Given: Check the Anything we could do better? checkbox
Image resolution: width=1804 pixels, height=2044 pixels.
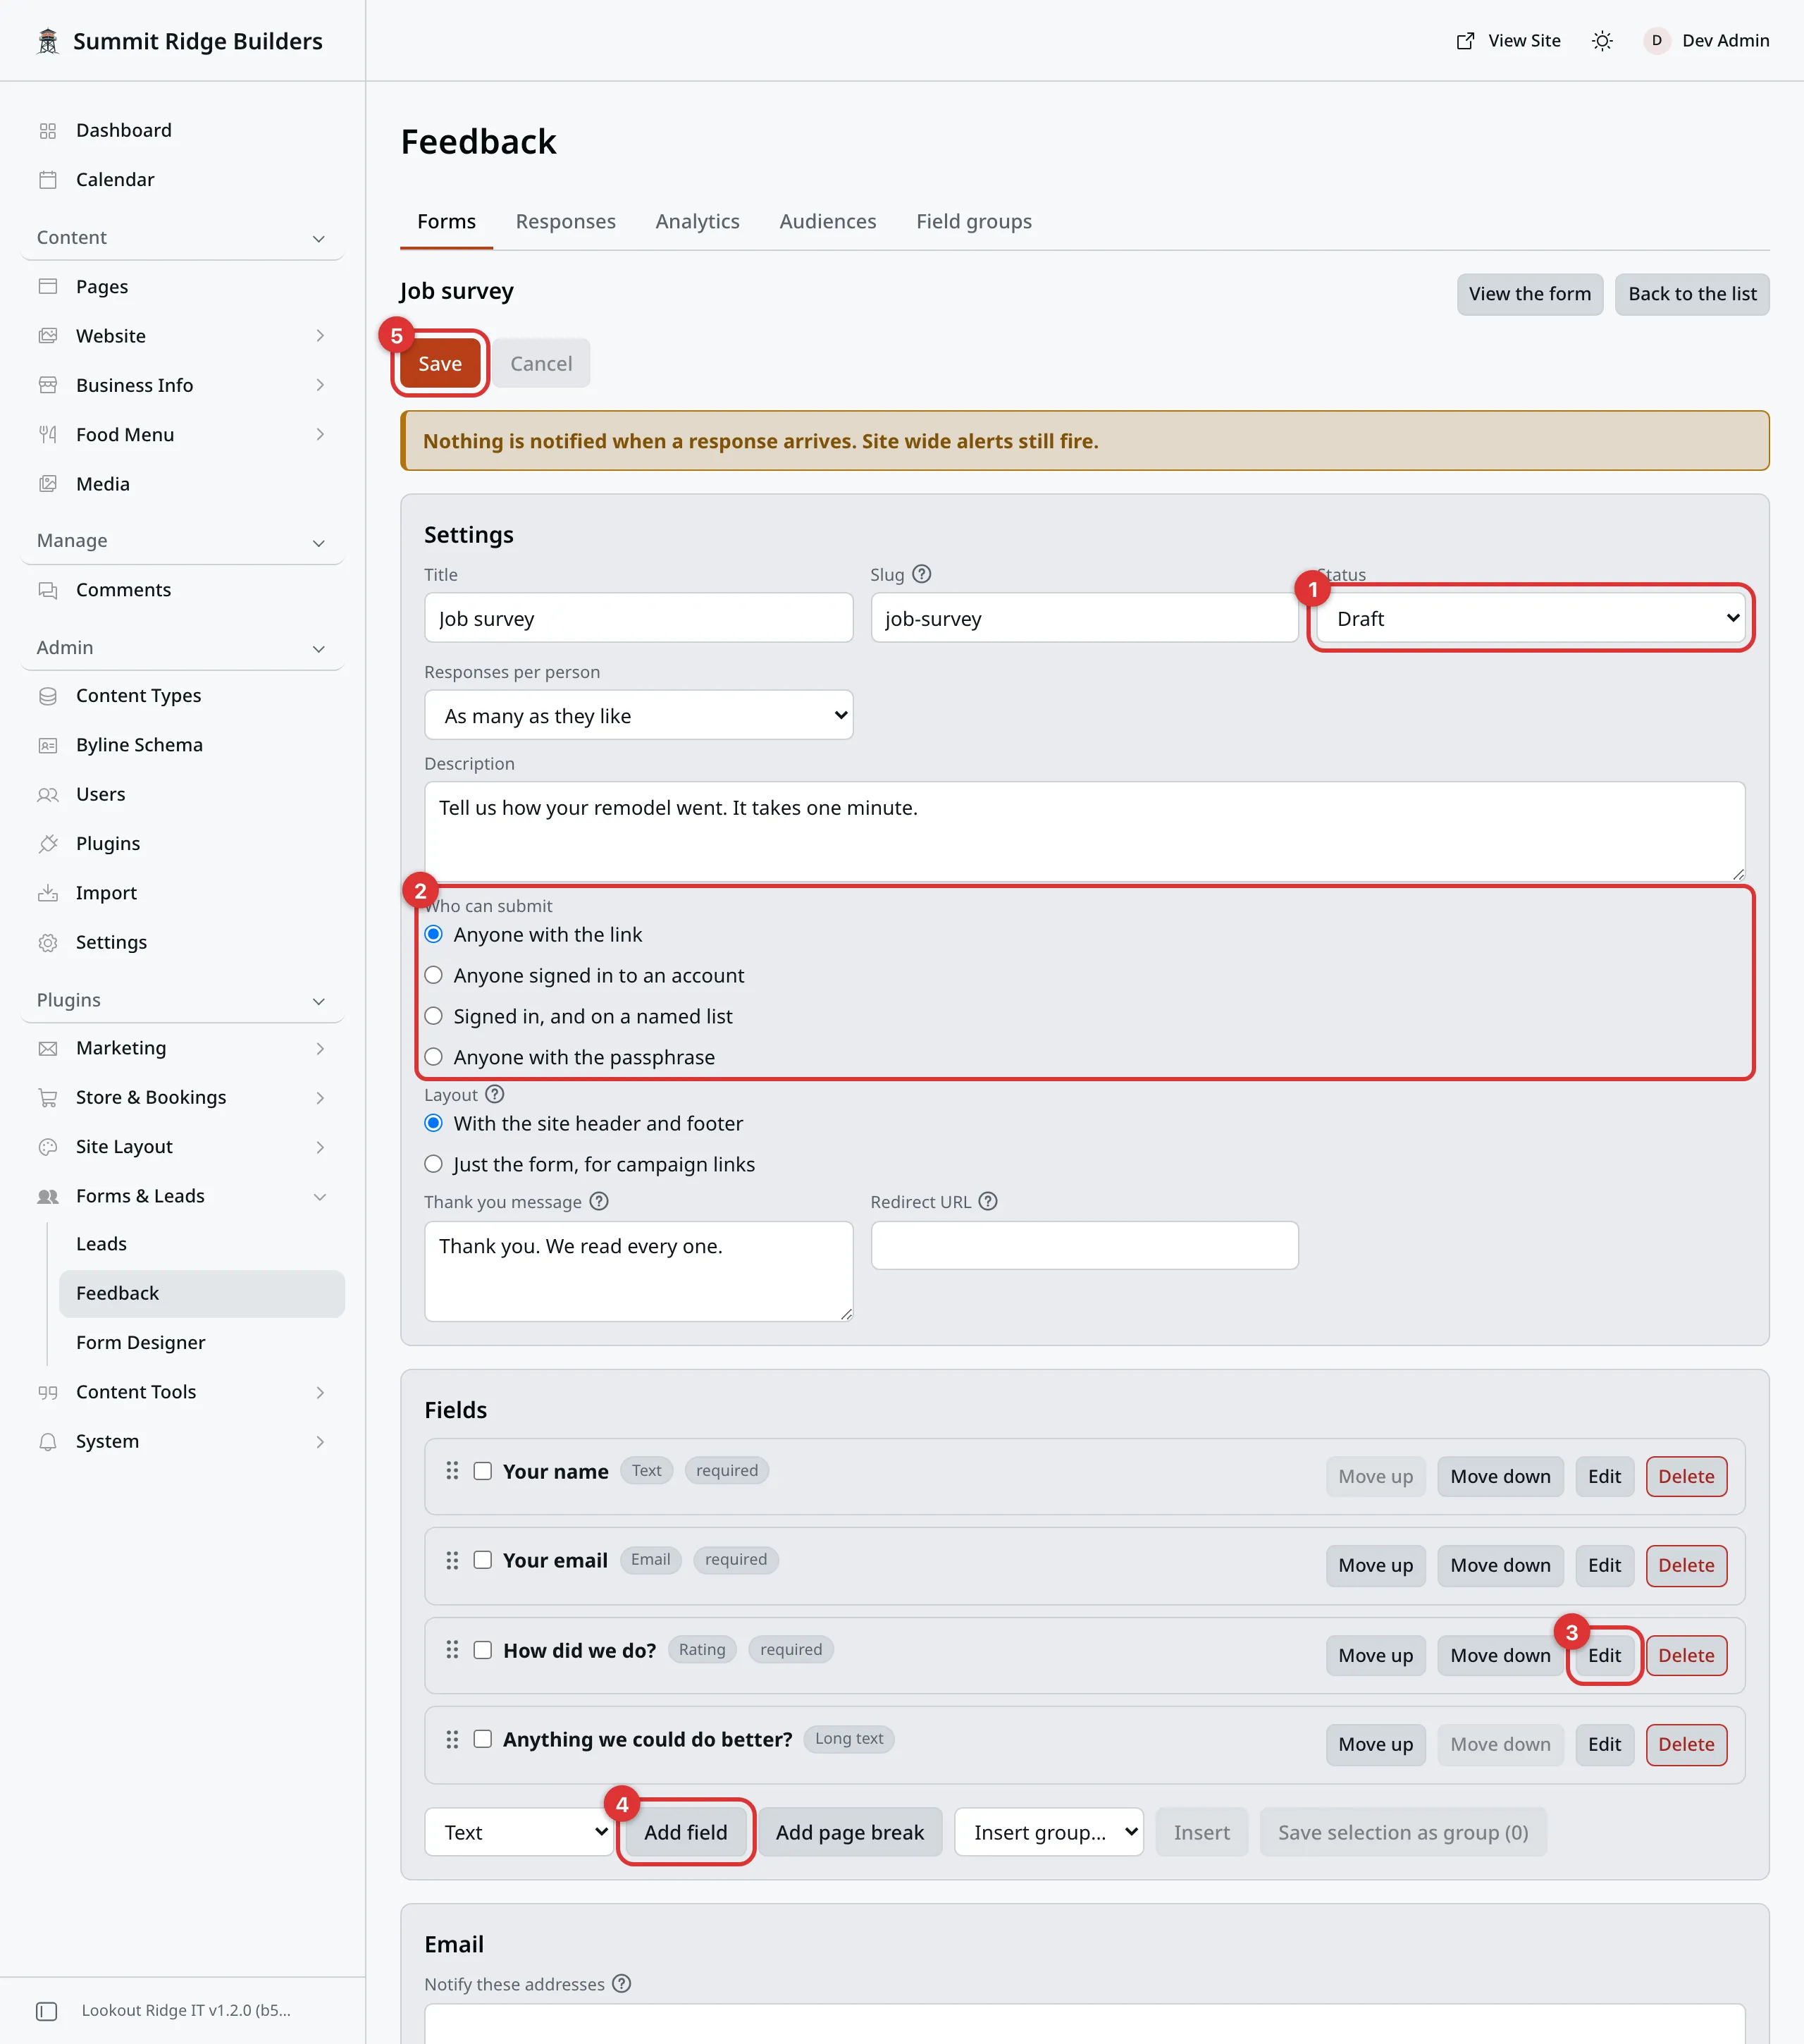Looking at the screenshot, I should [483, 1739].
